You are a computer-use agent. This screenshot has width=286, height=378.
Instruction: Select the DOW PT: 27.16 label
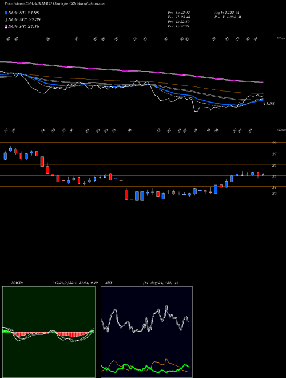[23, 26]
